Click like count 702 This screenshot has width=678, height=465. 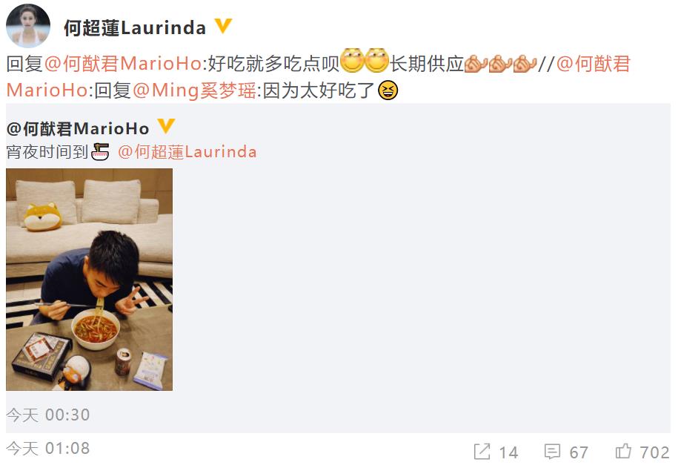pyautogui.click(x=654, y=452)
